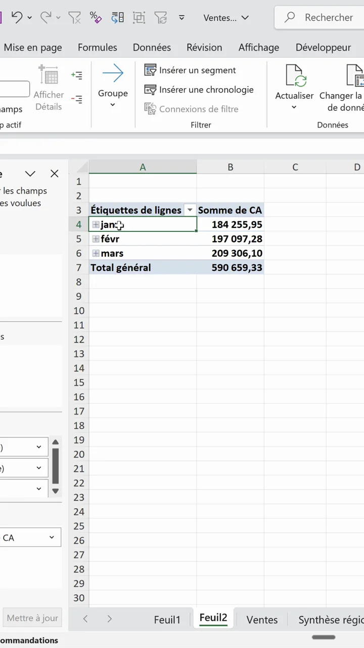Click the Expand Field plus icon

77,75
